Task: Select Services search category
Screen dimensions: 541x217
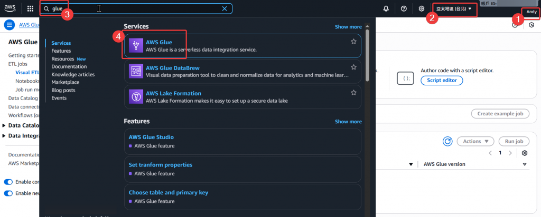Action: [x=61, y=43]
